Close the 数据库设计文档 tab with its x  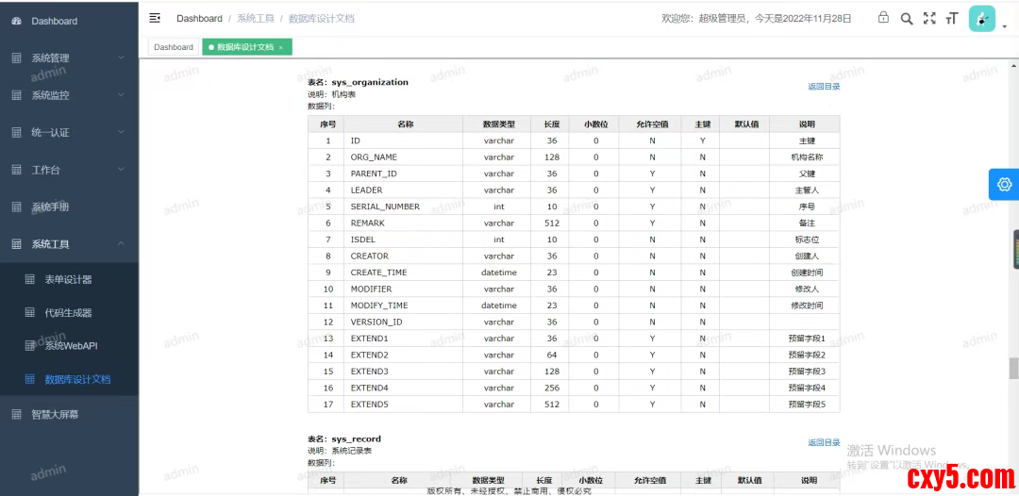click(280, 47)
